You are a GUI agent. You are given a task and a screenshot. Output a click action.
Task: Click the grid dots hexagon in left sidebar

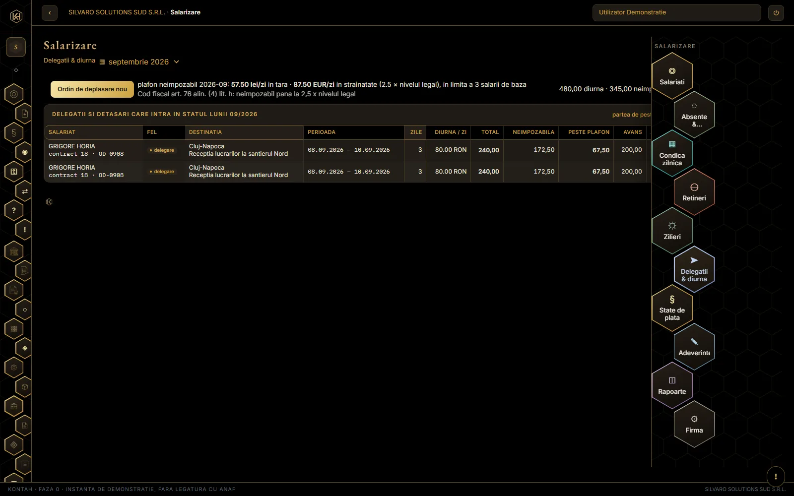click(x=14, y=329)
